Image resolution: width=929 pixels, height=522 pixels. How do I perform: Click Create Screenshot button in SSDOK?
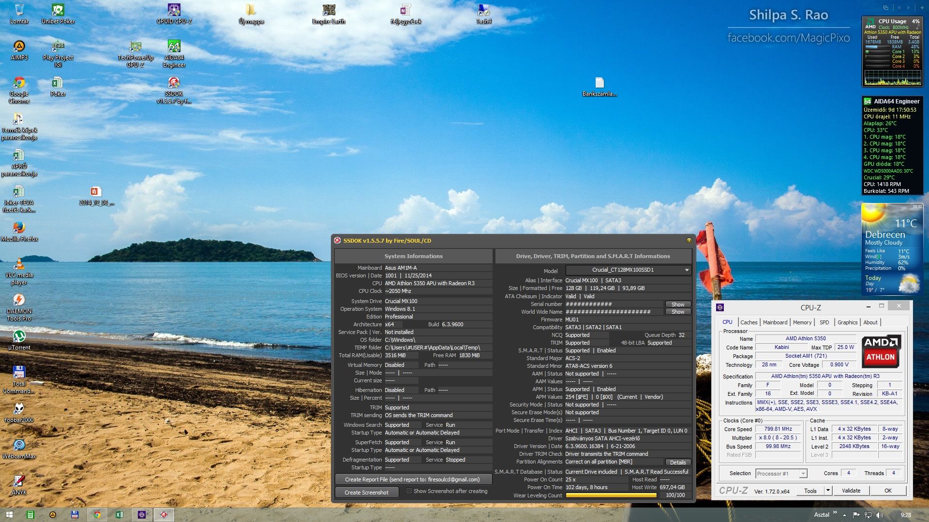click(x=367, y=492)
